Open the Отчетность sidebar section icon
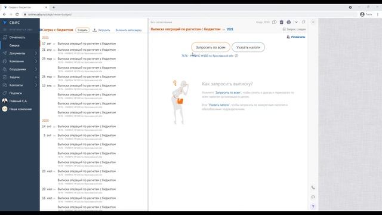The height and width of the screenshot is (215, 382). pos(5,37)
